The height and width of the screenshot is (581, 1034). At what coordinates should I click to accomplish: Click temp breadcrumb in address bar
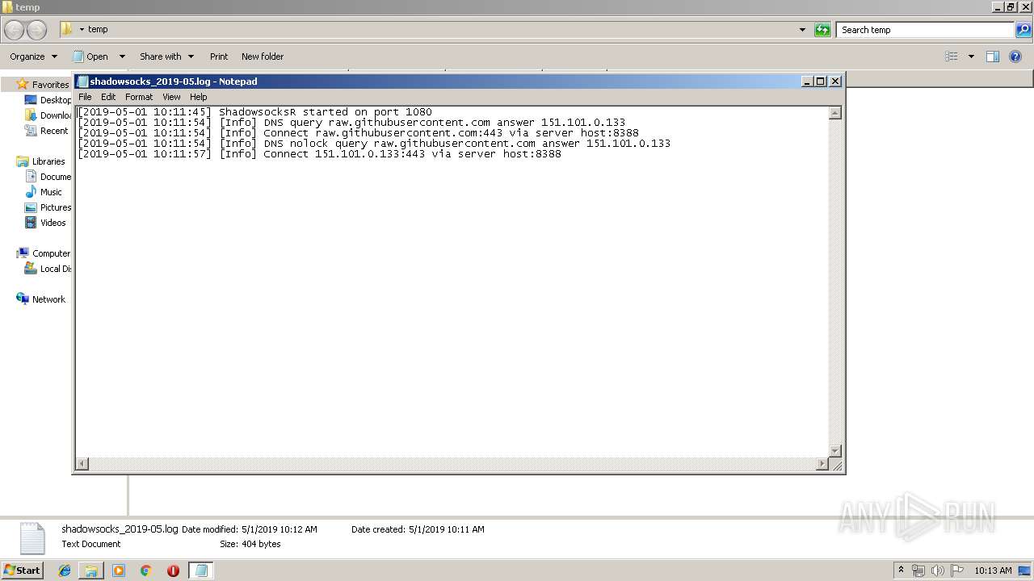pyautogui.click(x=98, y=29)
